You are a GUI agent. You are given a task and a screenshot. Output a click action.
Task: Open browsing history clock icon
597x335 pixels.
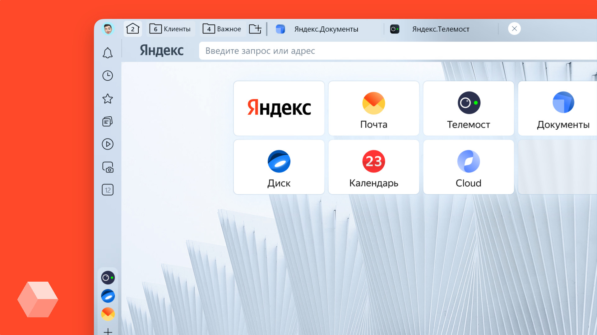(x=108, y=76)
